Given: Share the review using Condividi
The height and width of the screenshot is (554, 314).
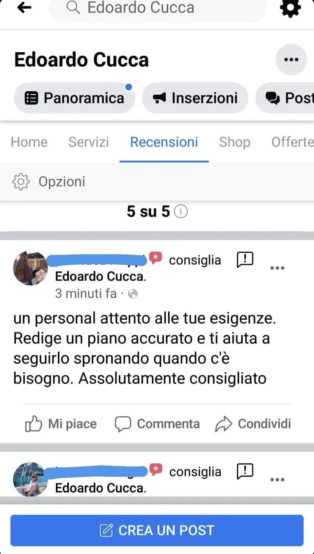Looking at the screenshot, I should 253,424.
